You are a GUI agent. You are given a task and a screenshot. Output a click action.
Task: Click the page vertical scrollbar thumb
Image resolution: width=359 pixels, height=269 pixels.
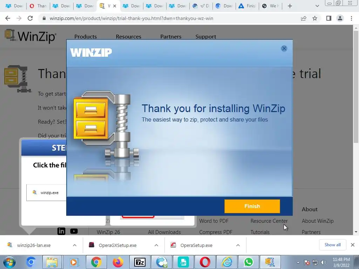356,87
